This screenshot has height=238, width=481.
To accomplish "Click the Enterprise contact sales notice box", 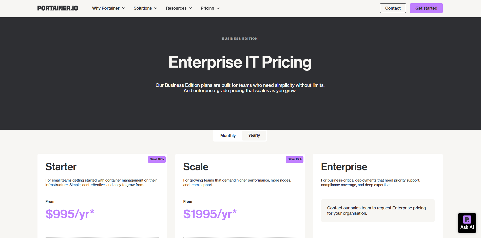I will point(377,211).
